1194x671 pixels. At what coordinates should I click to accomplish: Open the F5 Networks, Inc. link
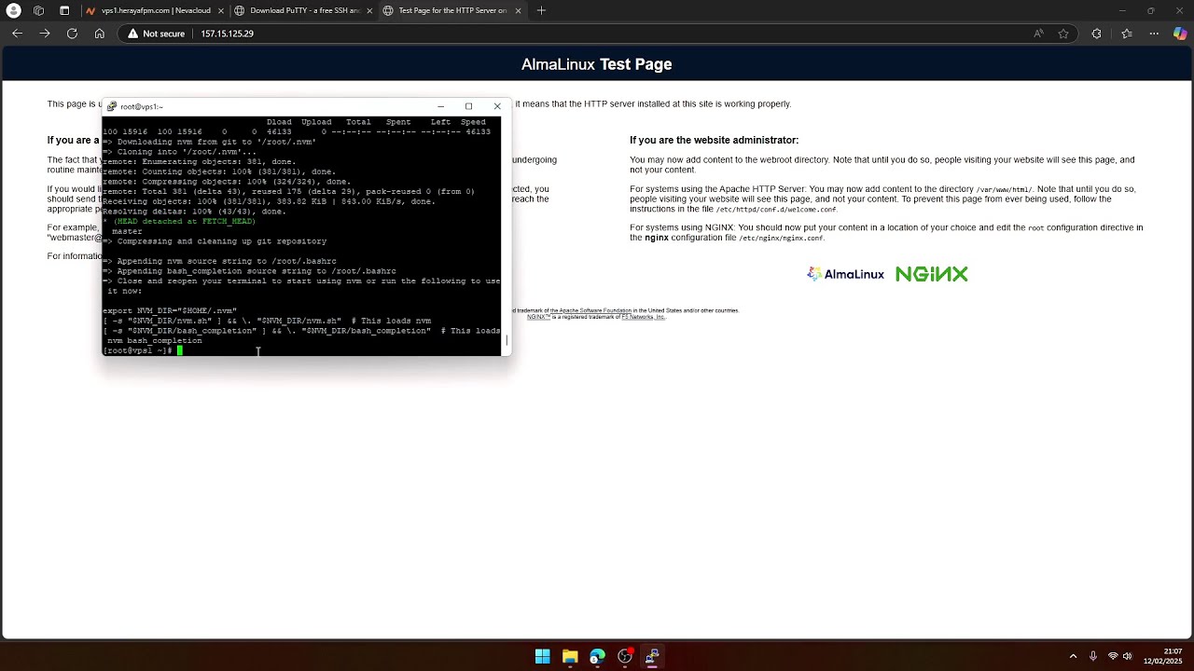click(x=643, y=317)
